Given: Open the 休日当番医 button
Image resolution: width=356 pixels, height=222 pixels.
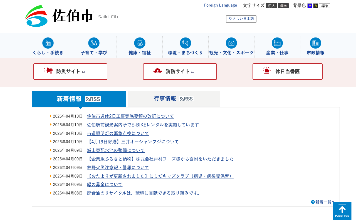Looking at the screenshot, I should click(x=288, y=72).
